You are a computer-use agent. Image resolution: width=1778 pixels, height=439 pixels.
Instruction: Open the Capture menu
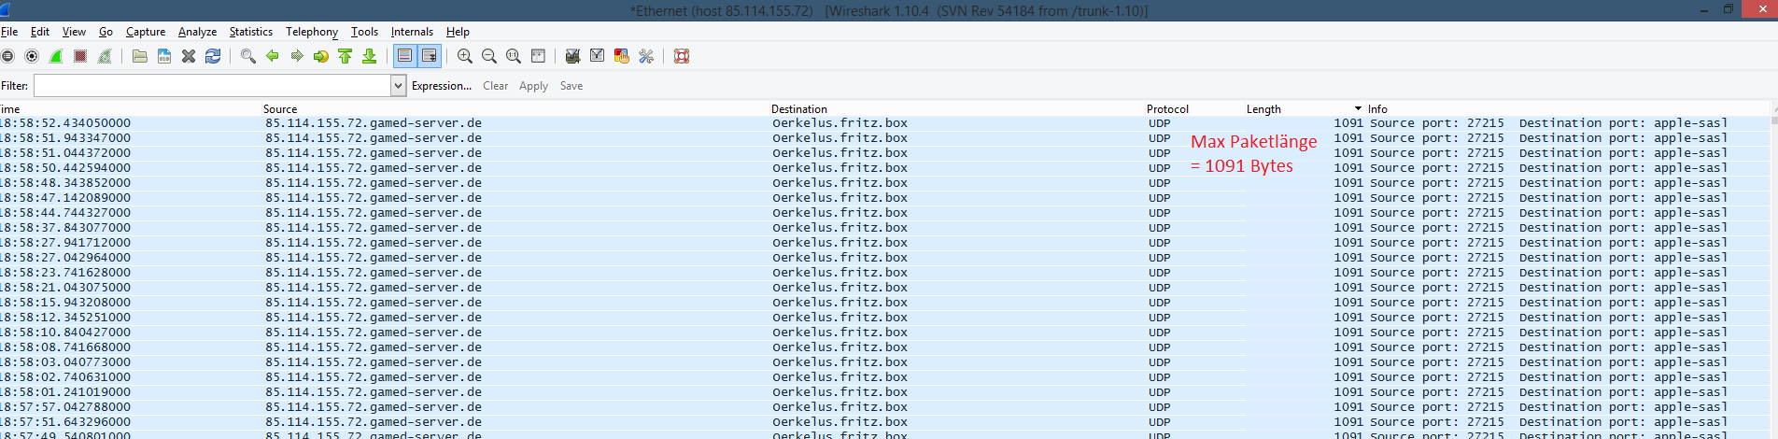pyautogui.click(x=146, y=32)
